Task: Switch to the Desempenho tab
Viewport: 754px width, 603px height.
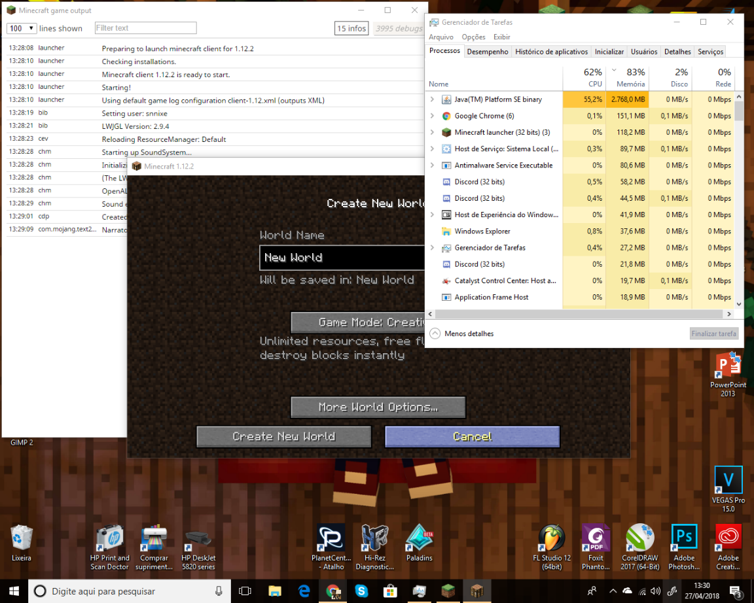Action: point(488,52)
